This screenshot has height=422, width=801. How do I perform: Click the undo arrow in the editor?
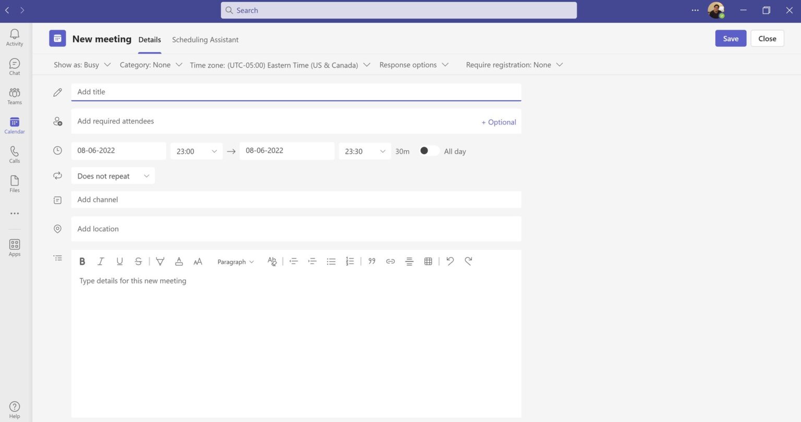(x=450, y=262)
